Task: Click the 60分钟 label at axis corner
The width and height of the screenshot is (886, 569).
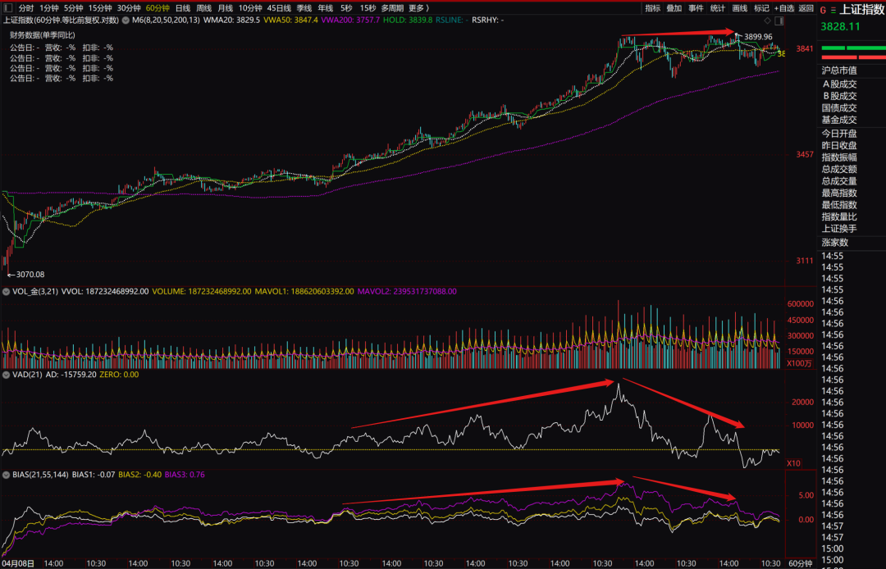Action: click(800, 563)
